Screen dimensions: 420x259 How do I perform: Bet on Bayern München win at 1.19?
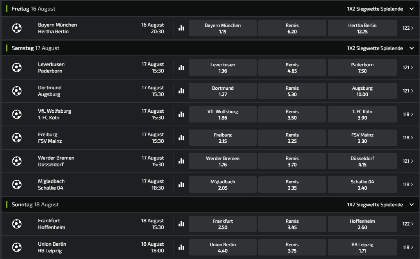pyautogui.click(x=223, y=28)
